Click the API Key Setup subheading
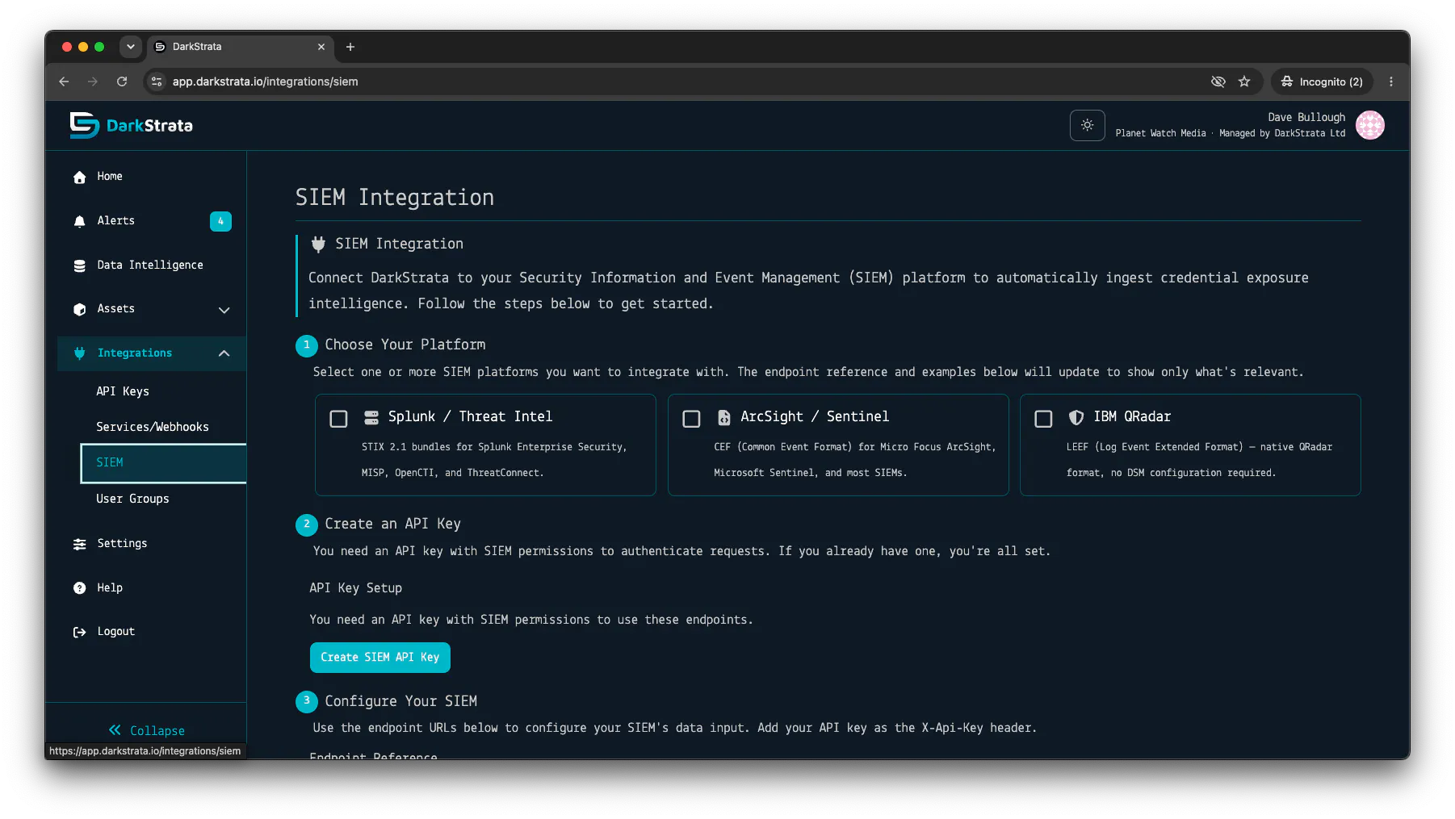The height and width of the screenshot is (819, 1455). click(x=355, y=588)
